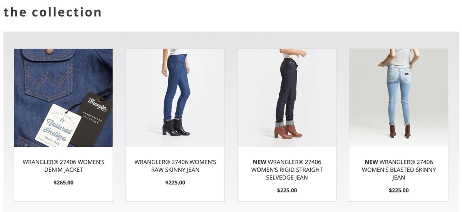Select the $225.00 price under raw skinny jean
Viewport: 462px width, 212px height.
pyautogui.click(x=175, y=182)
